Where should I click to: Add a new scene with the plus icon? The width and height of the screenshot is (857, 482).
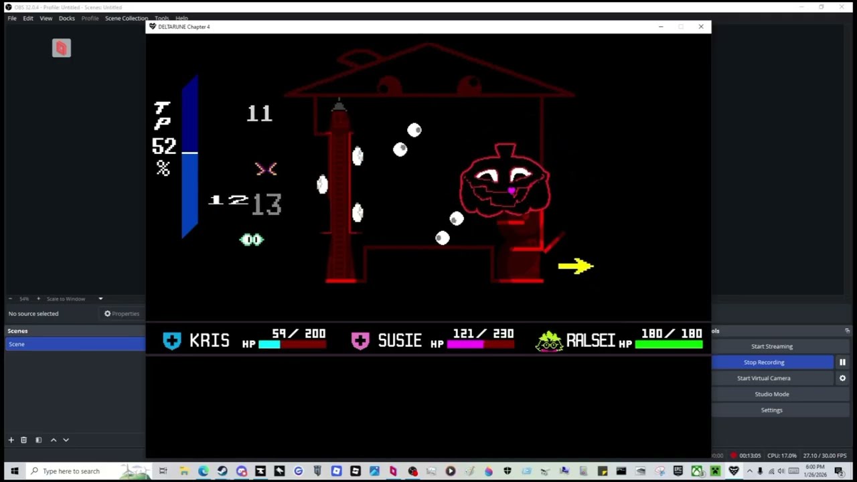[11, 440]
